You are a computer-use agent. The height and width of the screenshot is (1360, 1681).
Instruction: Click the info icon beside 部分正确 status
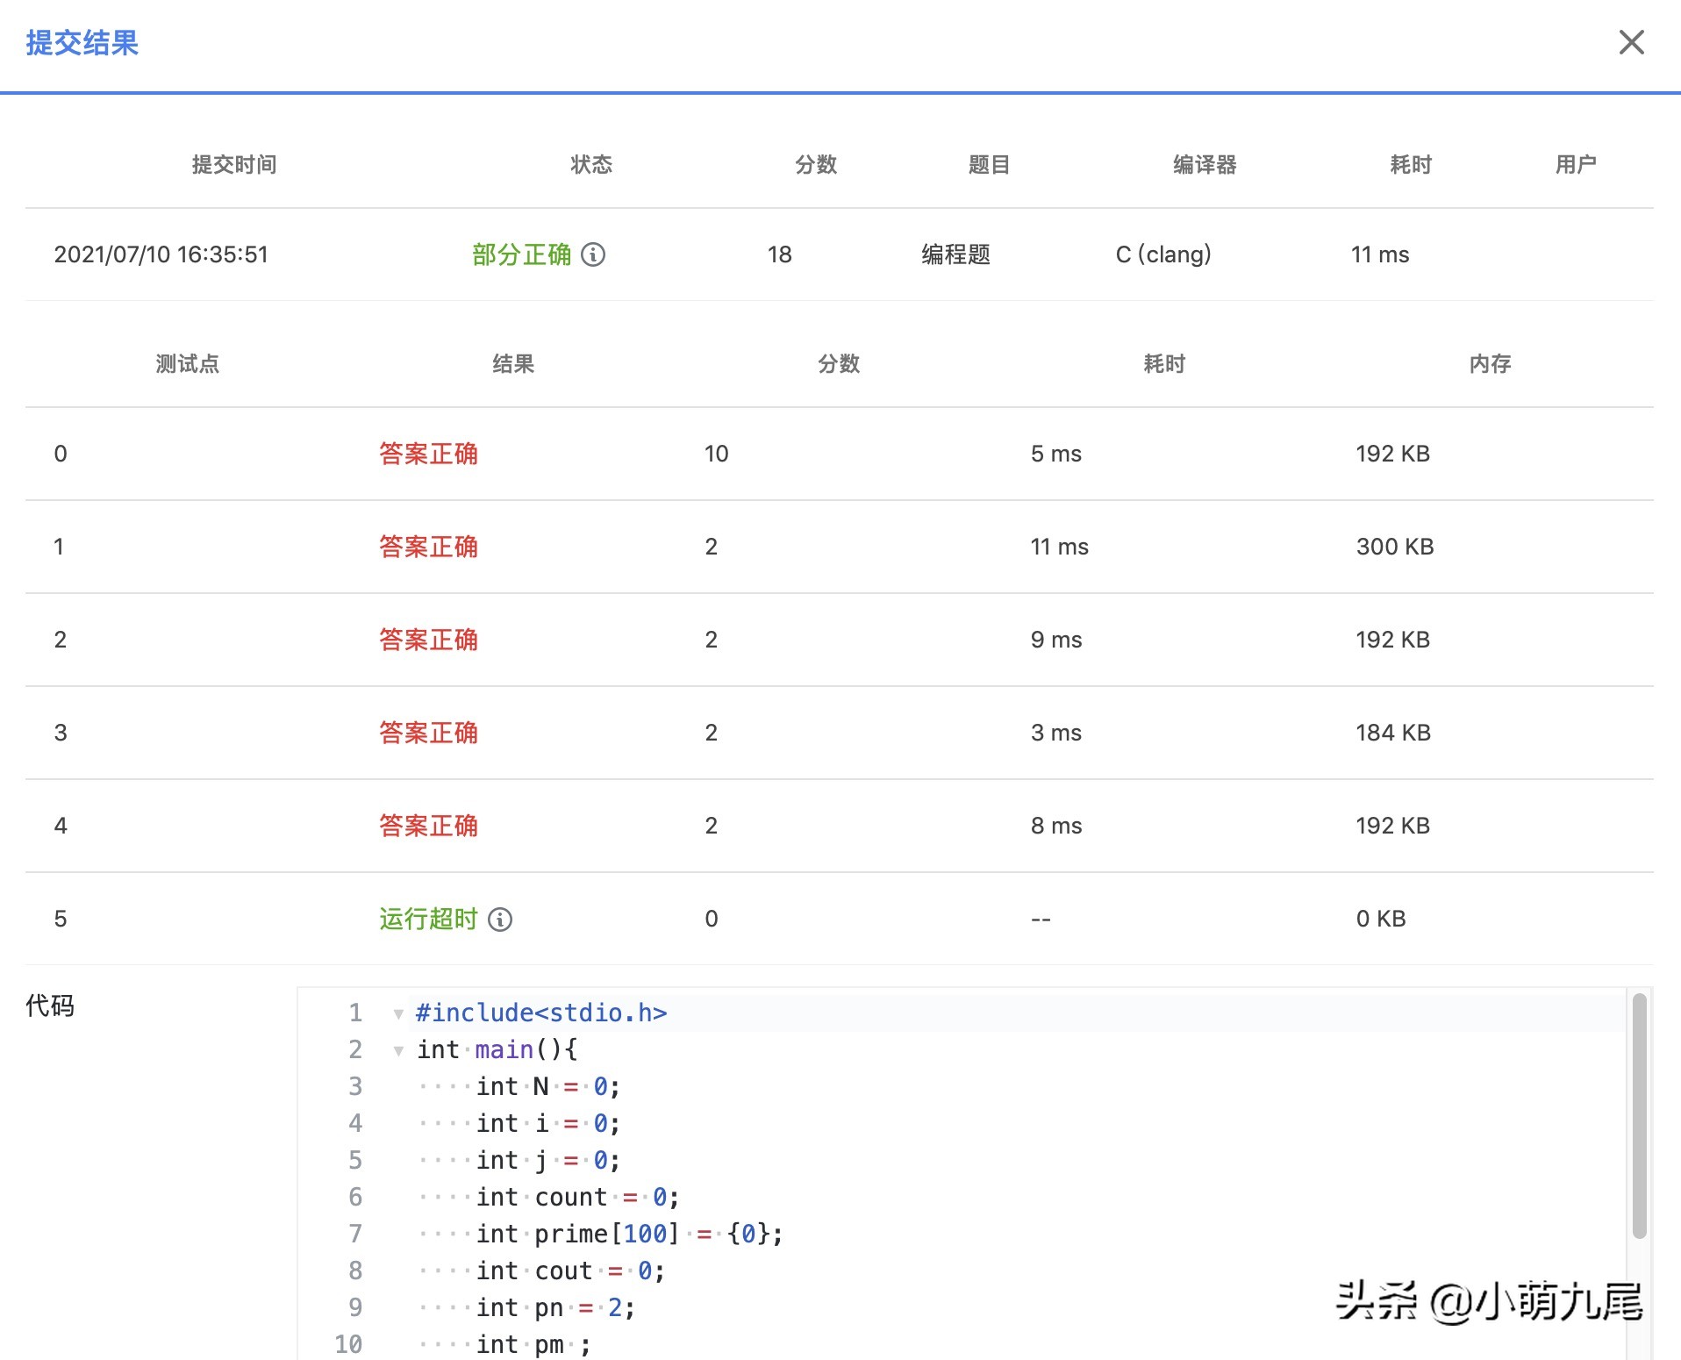point(595,255)
